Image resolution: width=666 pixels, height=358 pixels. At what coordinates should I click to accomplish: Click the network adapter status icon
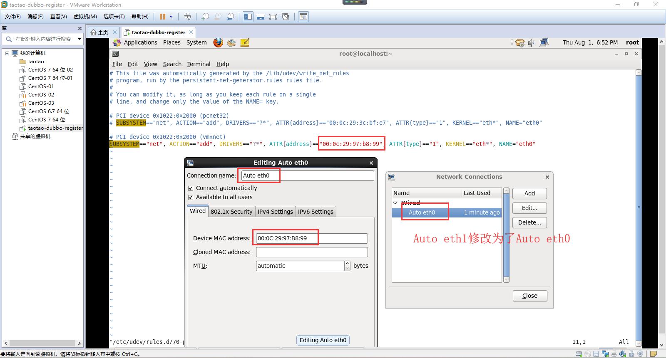coord(605,354)
